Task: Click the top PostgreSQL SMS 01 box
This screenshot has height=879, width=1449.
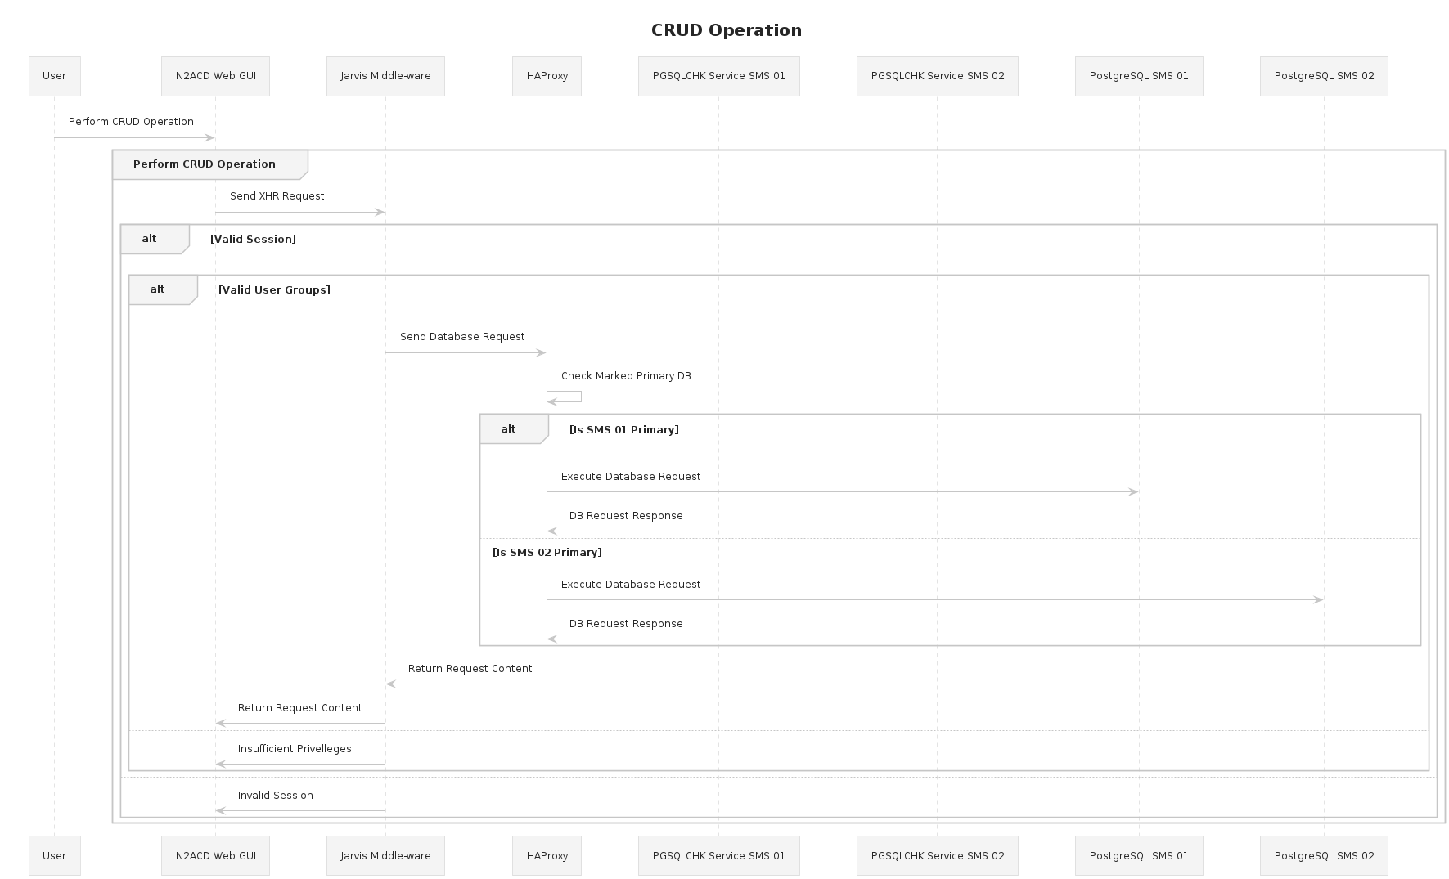Action: click(1138, 76)
